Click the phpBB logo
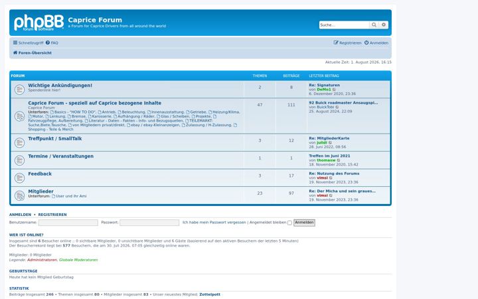The image size is (478, 299). pyautogui.click(x=39, y=23)
